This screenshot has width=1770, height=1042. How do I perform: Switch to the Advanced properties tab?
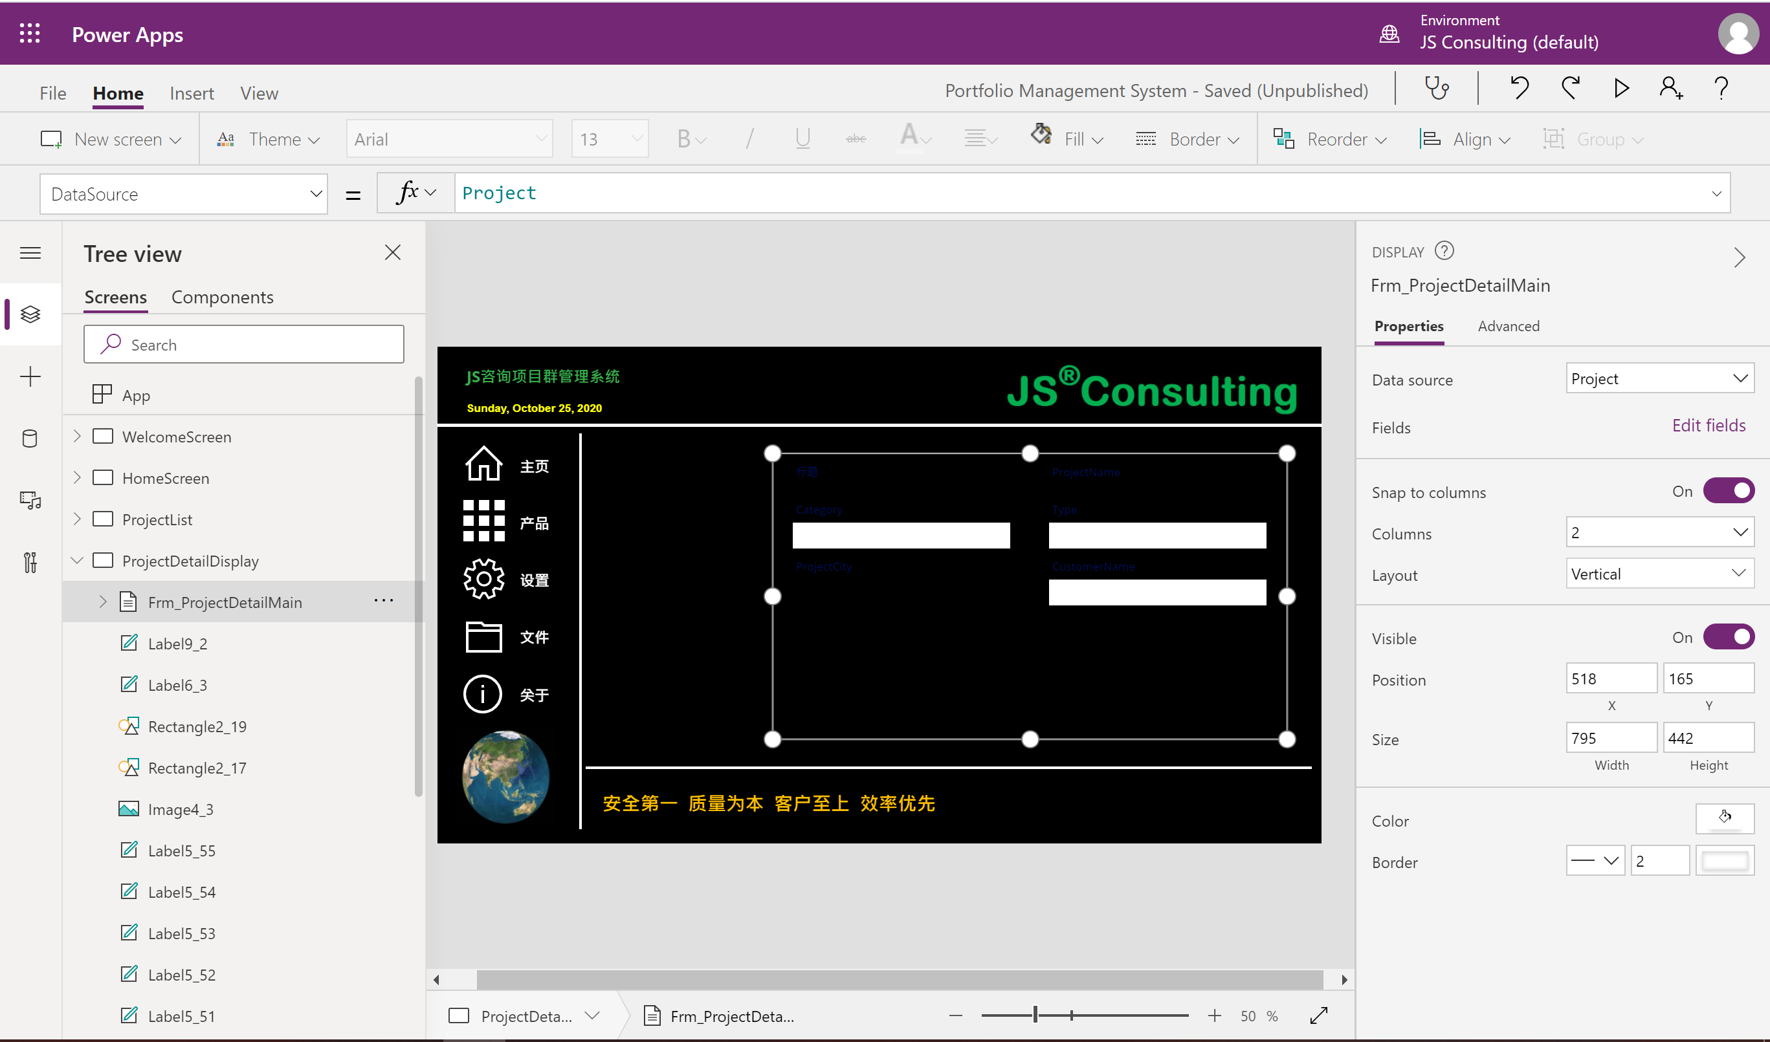1509,327
